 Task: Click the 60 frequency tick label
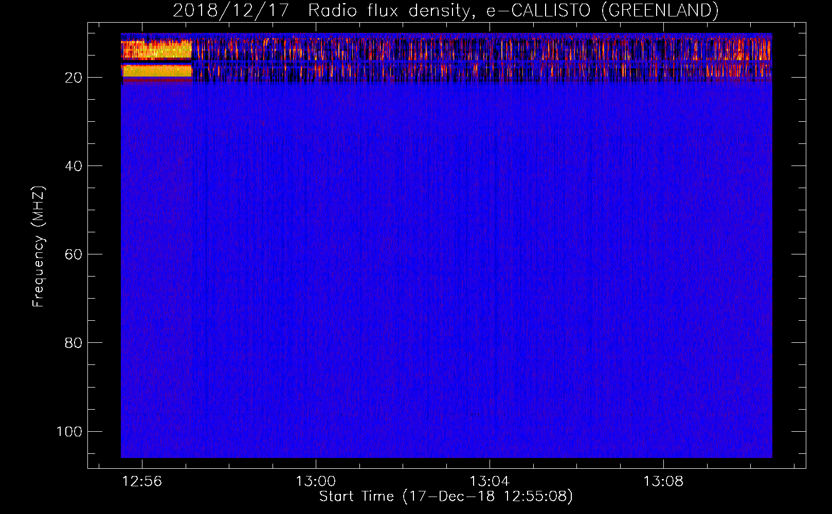click(74, 254)
